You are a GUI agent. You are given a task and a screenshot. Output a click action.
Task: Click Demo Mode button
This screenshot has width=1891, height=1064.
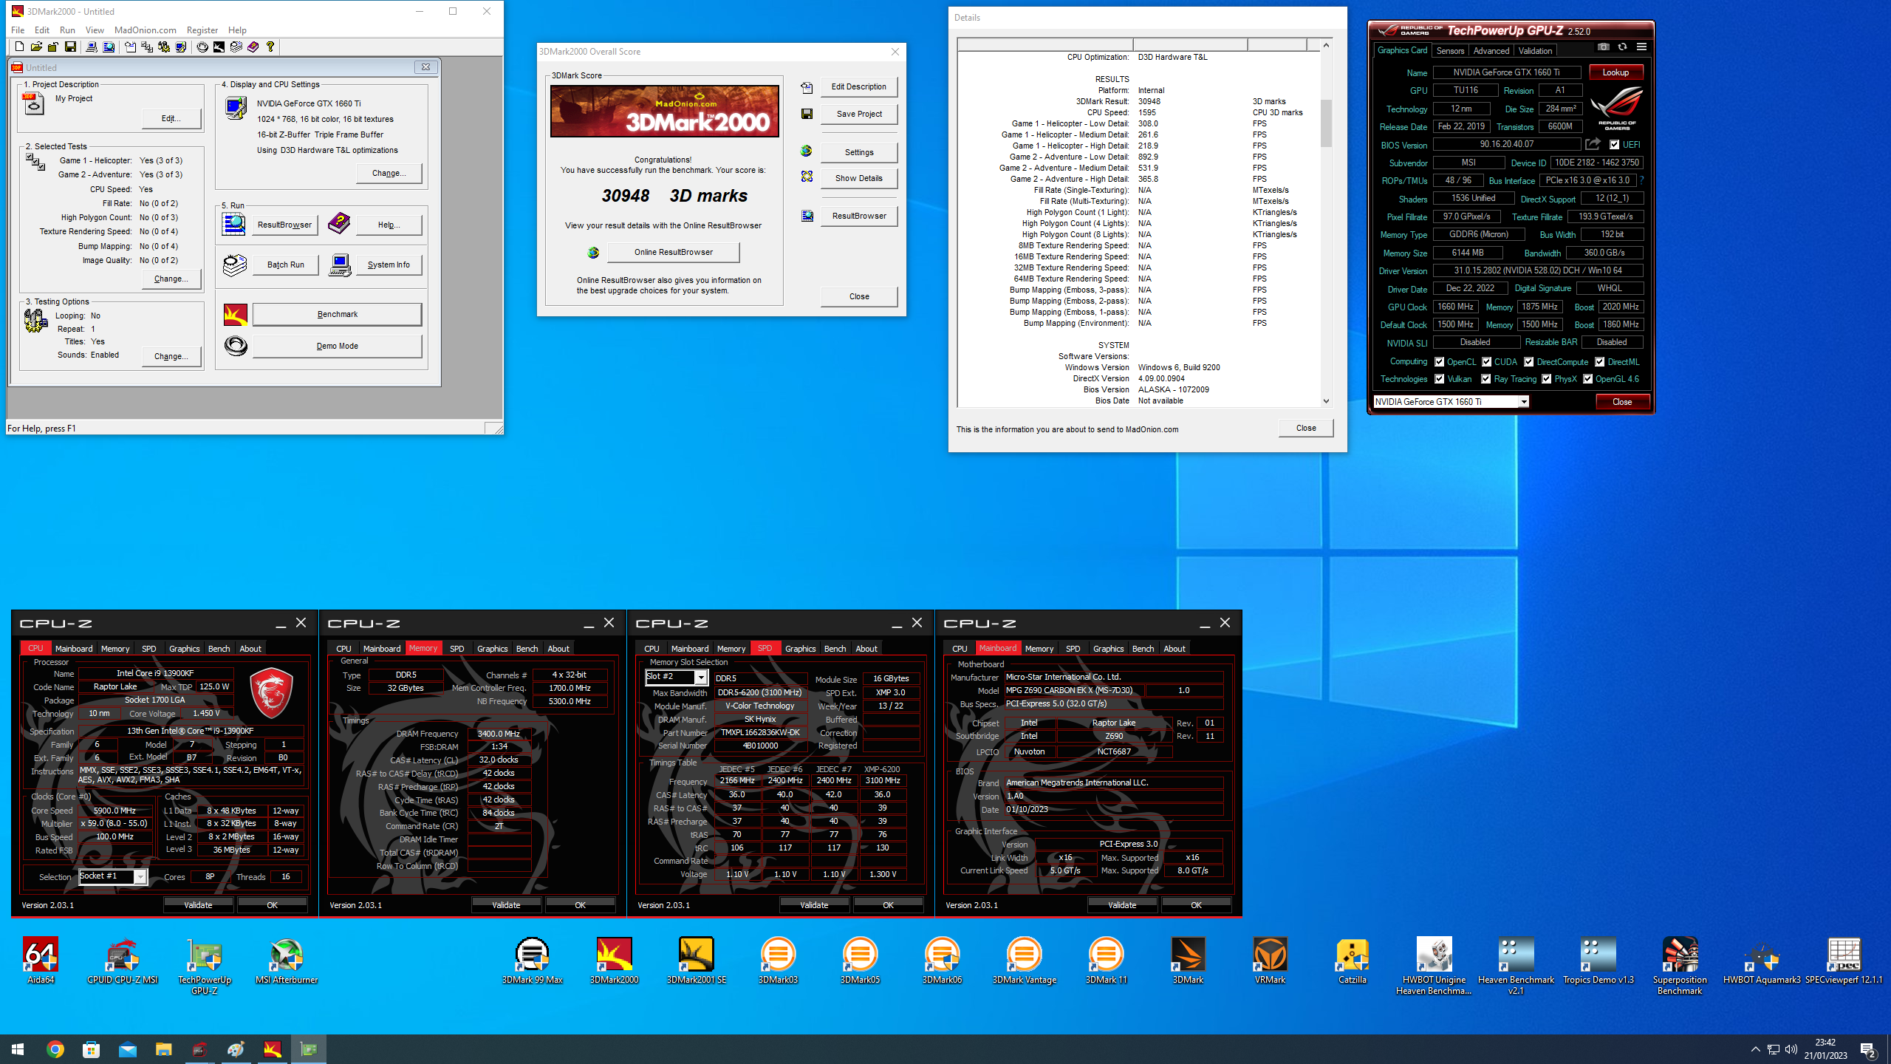338,347
